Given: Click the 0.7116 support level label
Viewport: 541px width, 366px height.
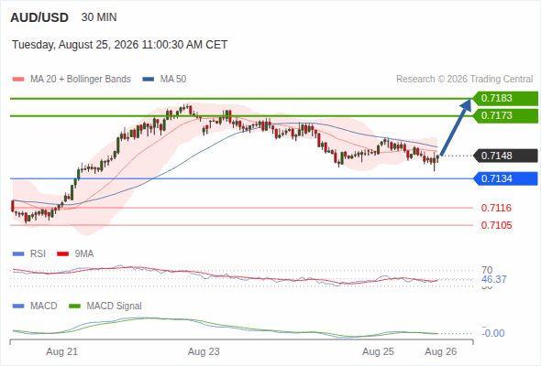Looking at the screenshot, I should (496, 208).
